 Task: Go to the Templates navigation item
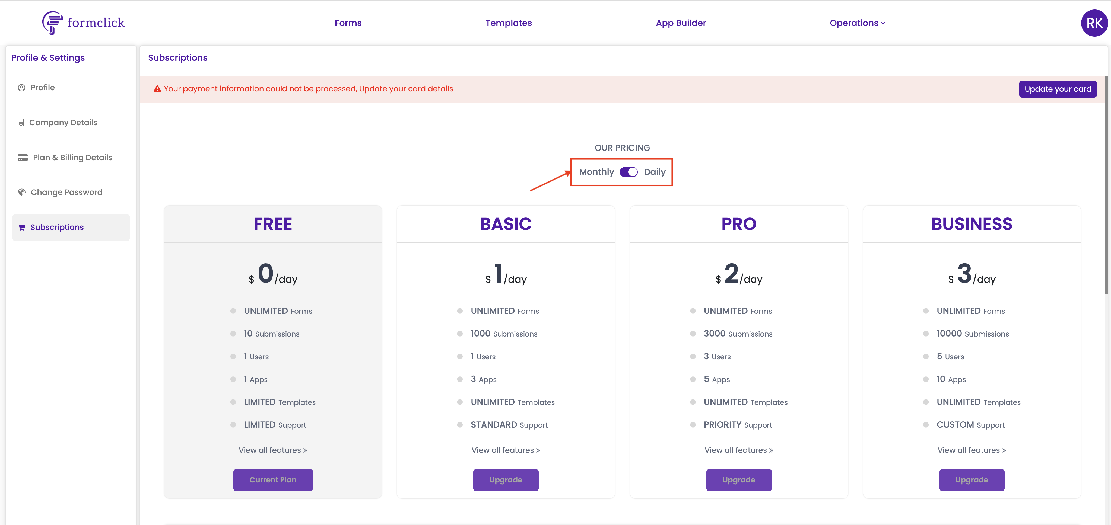coord(509,23)
